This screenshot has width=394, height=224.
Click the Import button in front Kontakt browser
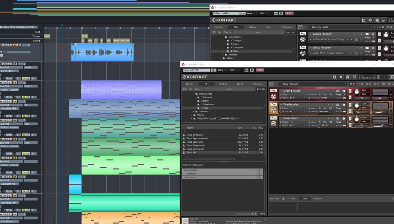point(229,89)
